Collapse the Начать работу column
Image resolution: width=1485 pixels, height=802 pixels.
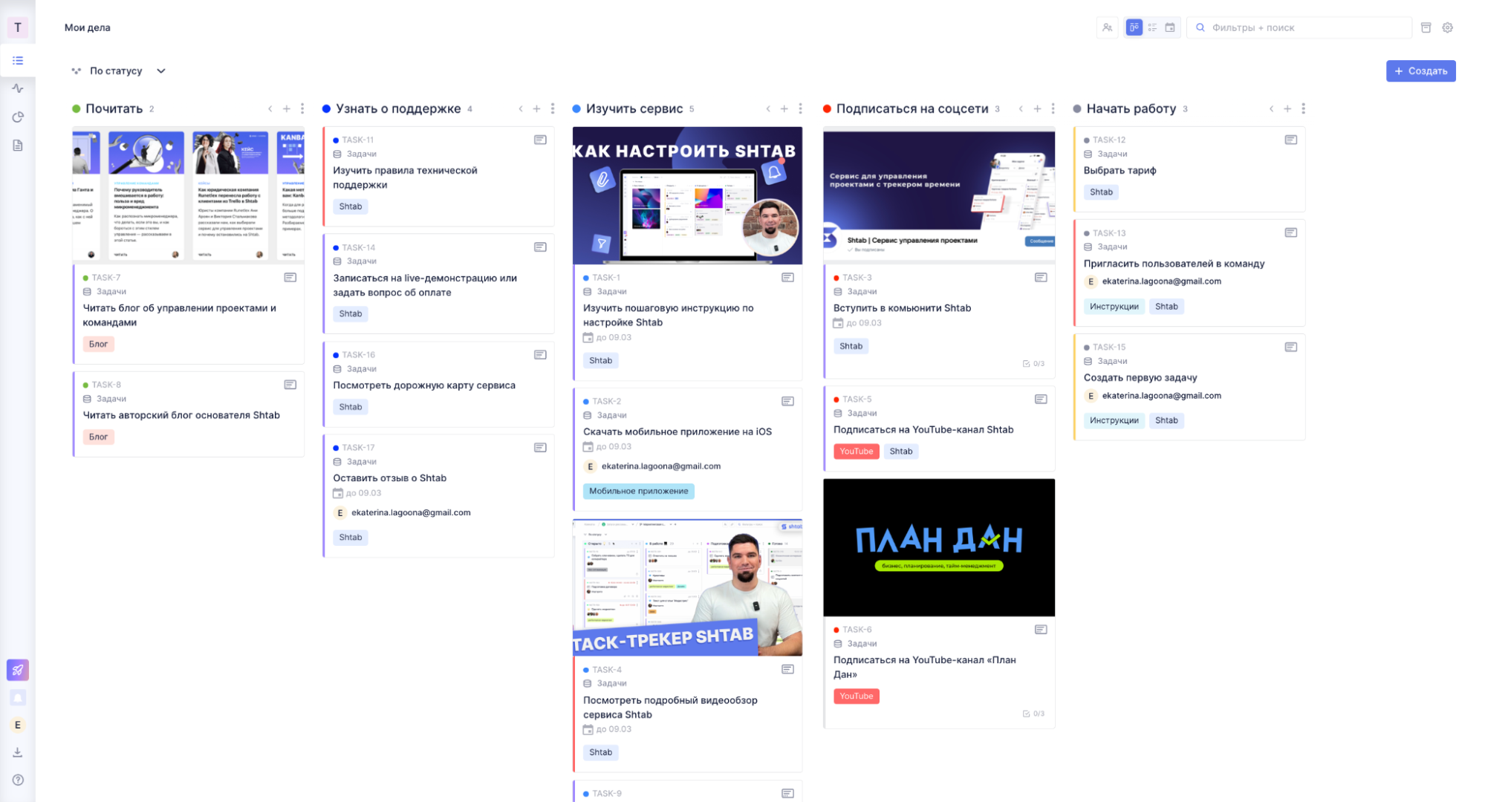(x=1271, y=108)
